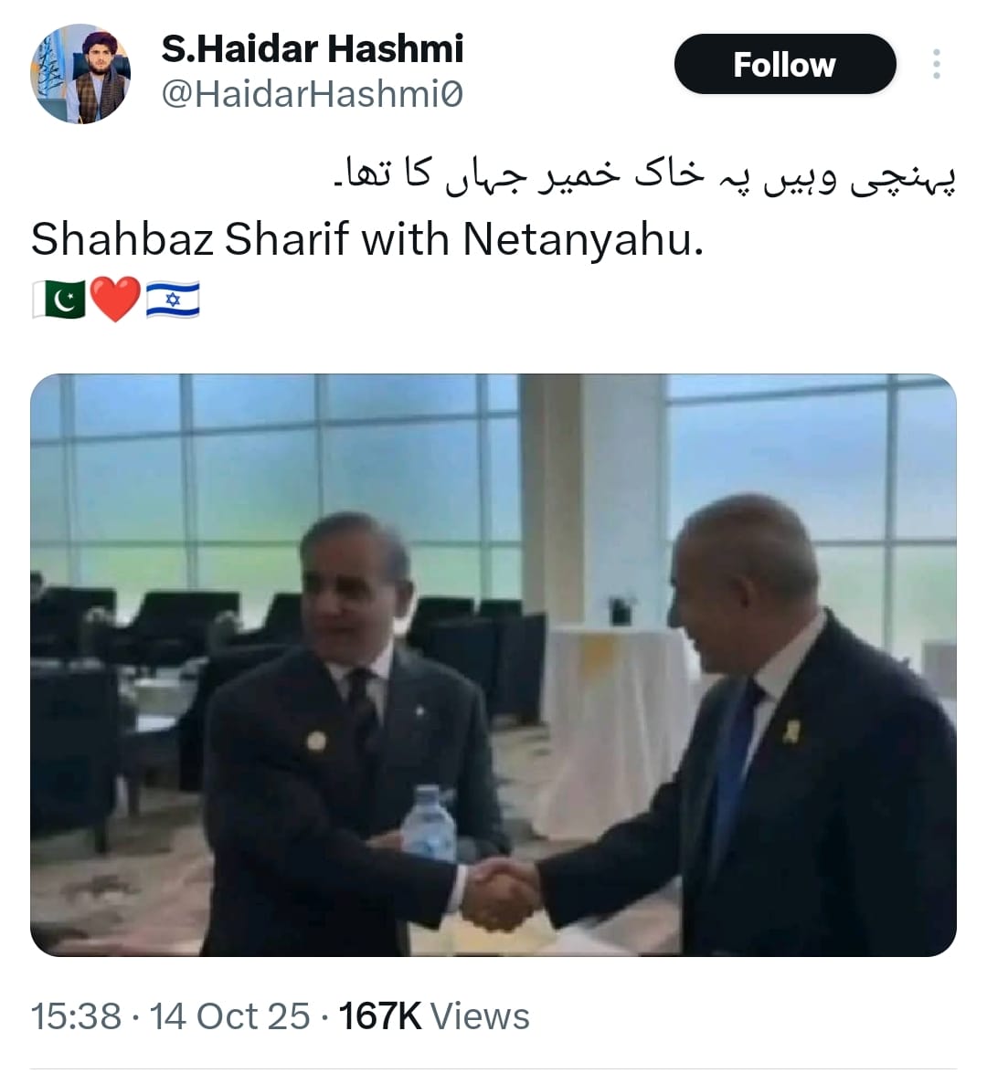Open the three-dot more options menu

coord(937,64)
